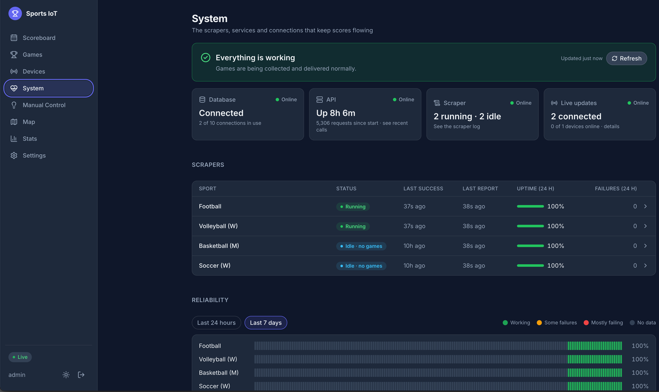659x392 pixels.
Task: Click the API server icon
Action: [x=320, y=100]
